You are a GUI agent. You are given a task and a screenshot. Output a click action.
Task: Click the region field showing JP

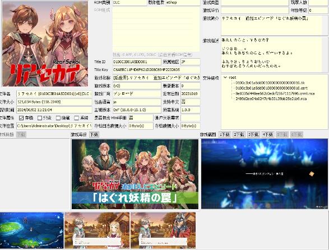tap(191, 62)
